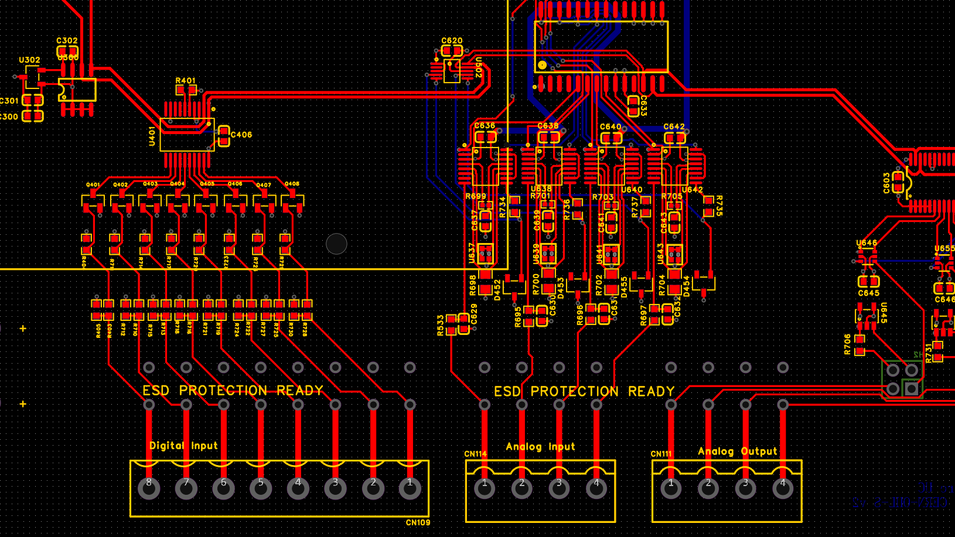
Task: Select pad 1 of CN114 Analog Input
Action: [x=485, y=488]
